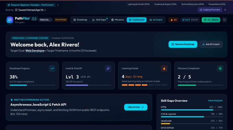Click the book icon in Judging Overview
Image resolution: width=233 pixels, height=130 pixels.
tap(201, 10)
